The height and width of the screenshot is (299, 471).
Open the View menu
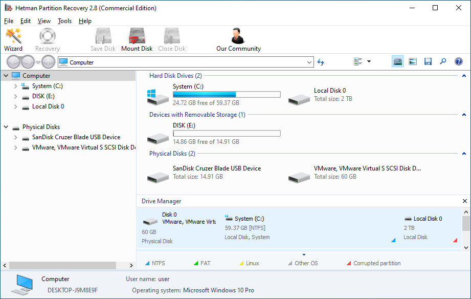coord(44,21)
